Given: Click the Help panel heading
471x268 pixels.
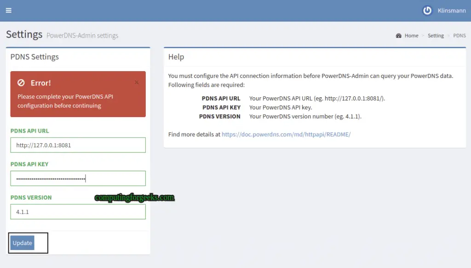Looking at the screenshot, I should point(176,56).
